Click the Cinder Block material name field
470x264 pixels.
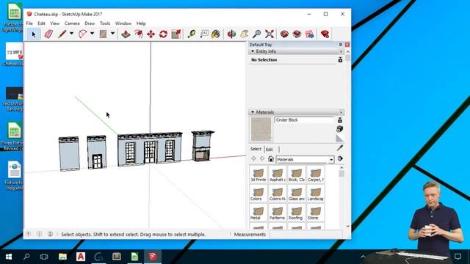[x=304, y=120]
